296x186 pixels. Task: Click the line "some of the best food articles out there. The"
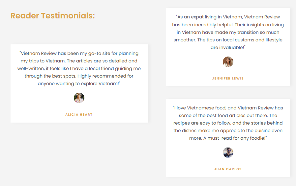pos(228,115)
